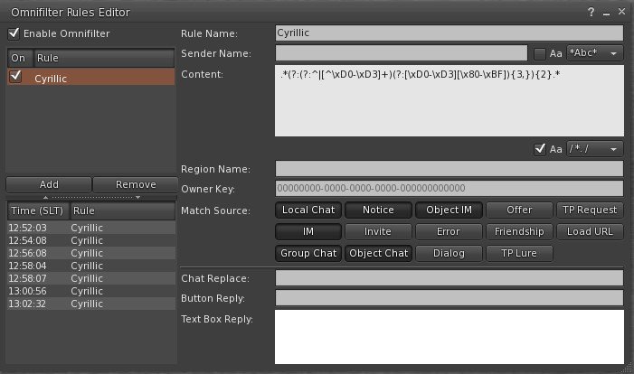Toggle the IM match source button
The image size is (634, 374).
pyautogui.click(x=308, y=232)
